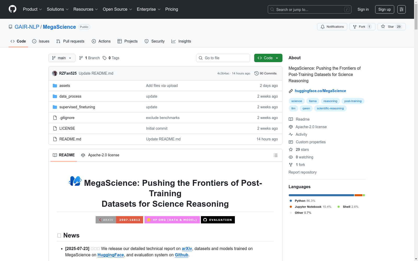Image resolution: width=418 pixels, height=261 pixels.
Task: Open the supervised_finetuning folder icon
Action: [55, 107]
